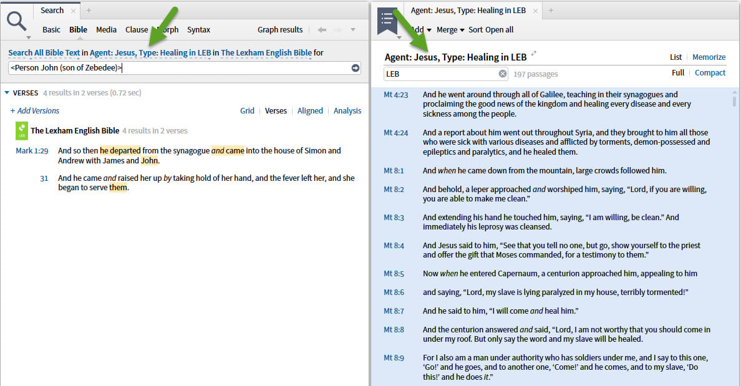Switch results to Aligned view
The height and width of the screenshot is (386, 741).
pos(310,111)
